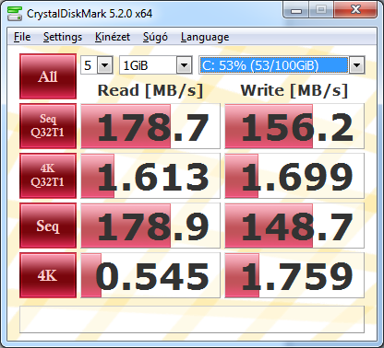Viewport: 384px width, 348px height.
Task: Click the Seq Q32T1 read value 178.7
Action: [150, 126]
